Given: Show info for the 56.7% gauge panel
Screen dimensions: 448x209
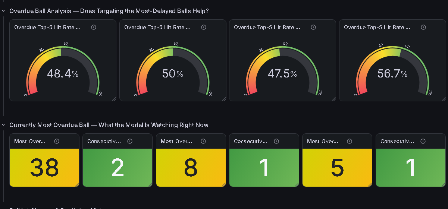Looking at the screenshot, I should pos(423,27).
